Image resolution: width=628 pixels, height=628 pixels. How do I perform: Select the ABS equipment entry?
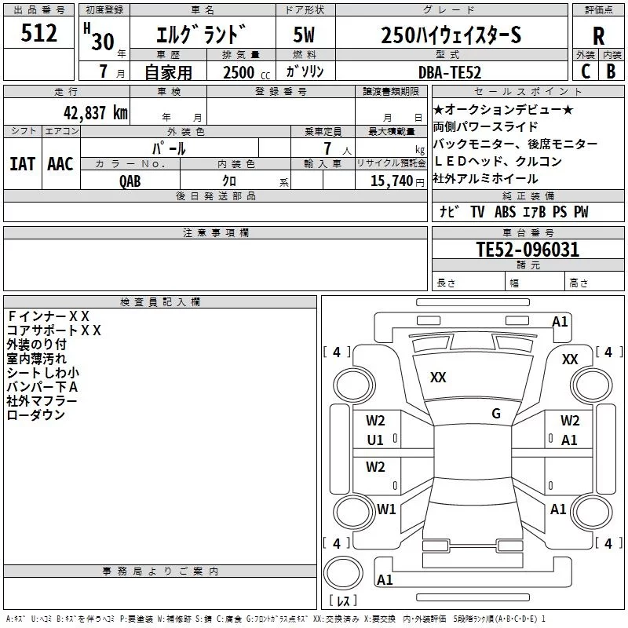[505, 211]
